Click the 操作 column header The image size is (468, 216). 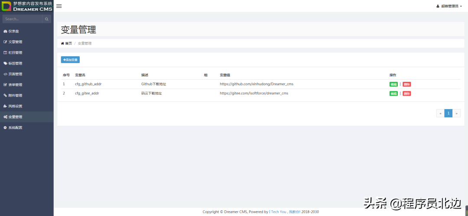point(393,75)
